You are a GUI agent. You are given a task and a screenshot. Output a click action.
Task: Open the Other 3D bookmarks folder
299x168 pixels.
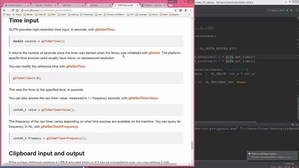point(40,14)
